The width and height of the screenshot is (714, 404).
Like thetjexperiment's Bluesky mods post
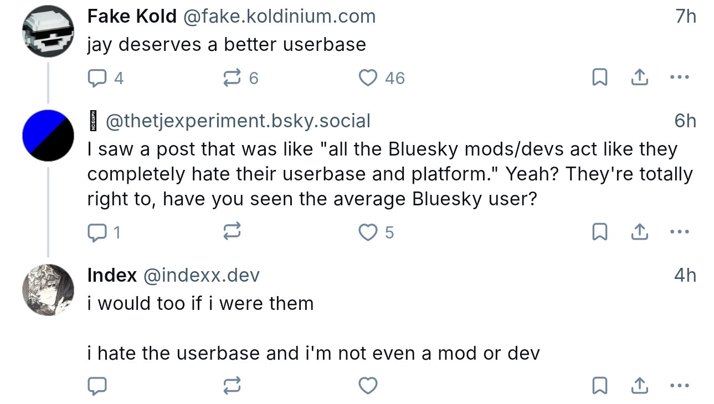click(368, 232)
